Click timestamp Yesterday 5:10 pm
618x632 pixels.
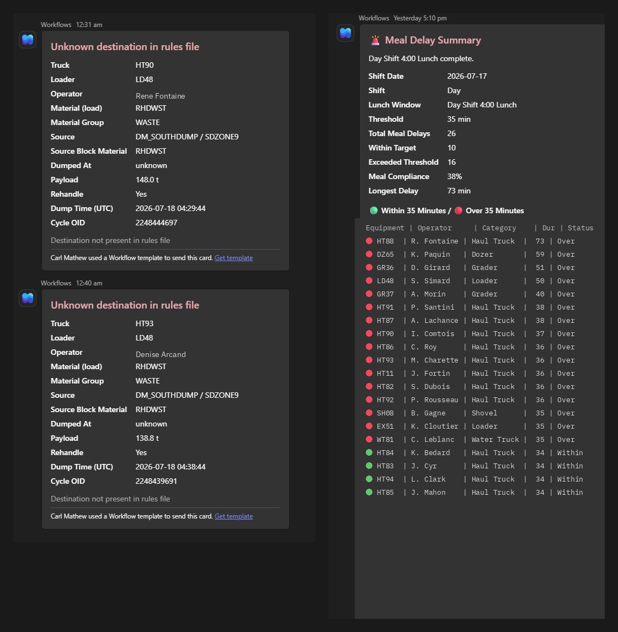tap(420, 18)
